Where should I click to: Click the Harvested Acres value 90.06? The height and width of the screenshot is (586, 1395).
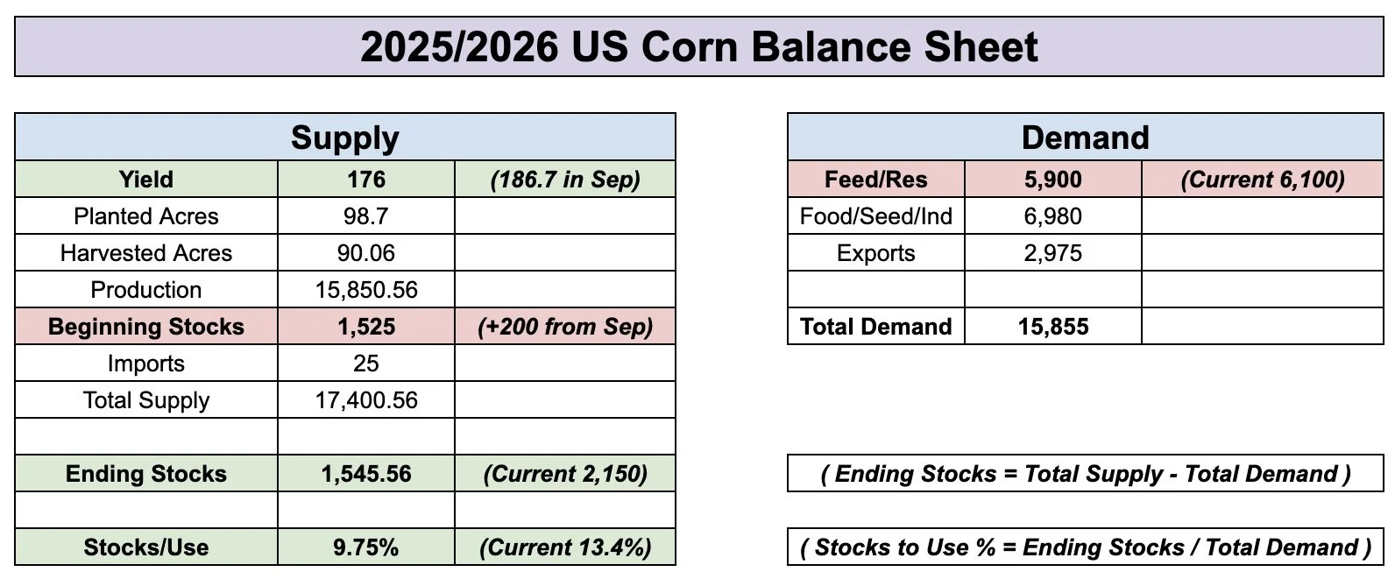pyautogui.click(x=366, y=253)
